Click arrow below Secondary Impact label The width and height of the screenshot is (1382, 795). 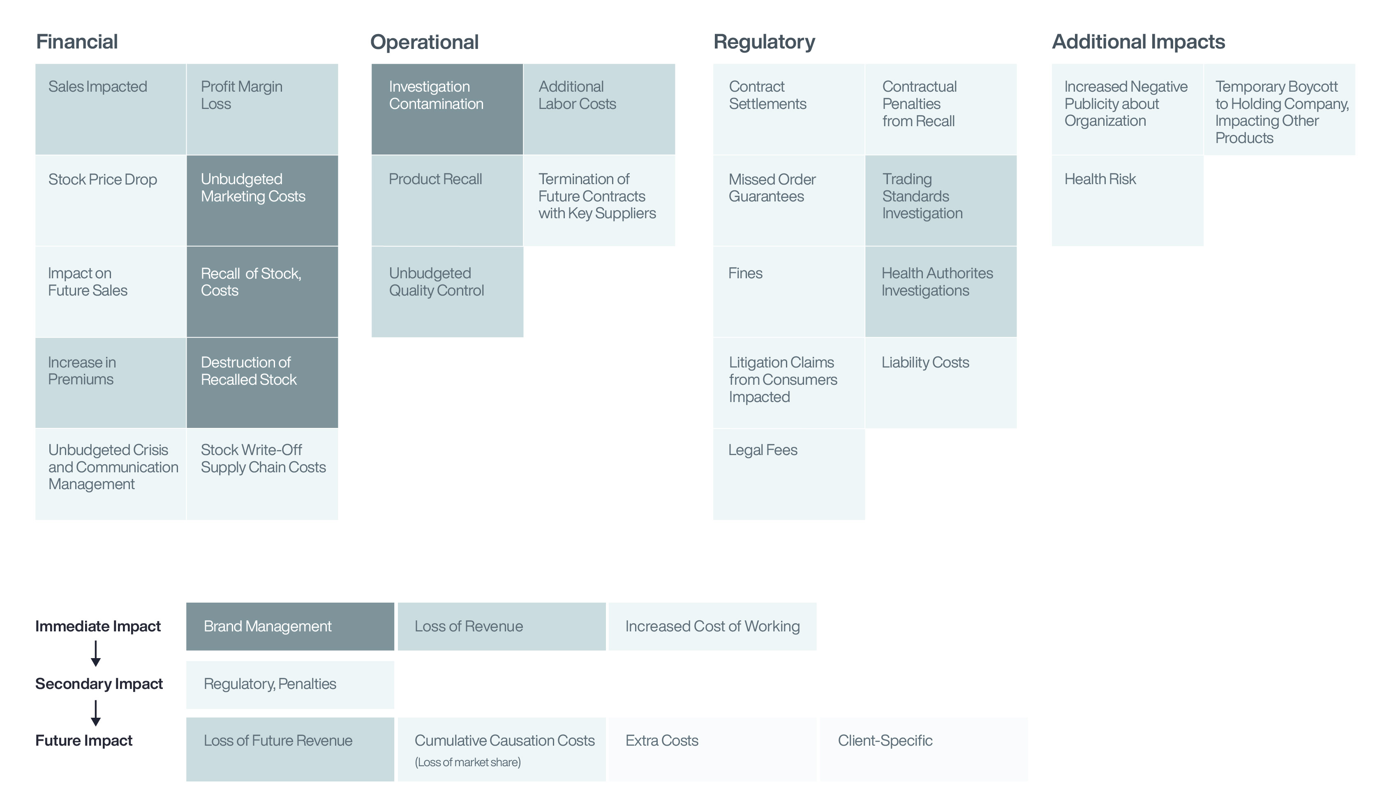[x=95, y=712]
